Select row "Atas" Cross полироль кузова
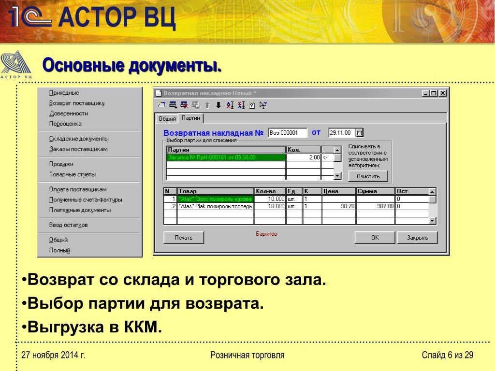The height and width of the screenshot is (371, 495). tap(216, 199)
